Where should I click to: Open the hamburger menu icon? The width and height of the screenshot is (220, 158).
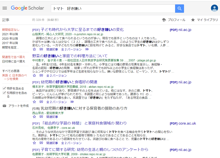click(5, 8)
